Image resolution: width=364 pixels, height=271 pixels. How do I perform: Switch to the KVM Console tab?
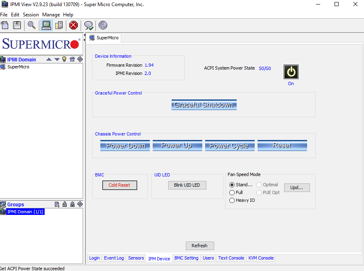click(261, 258)
